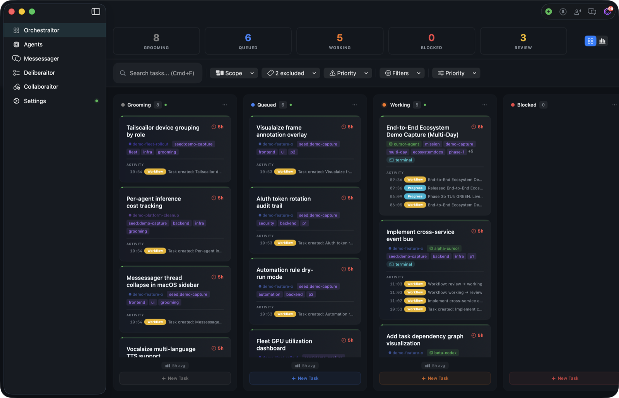
Task: Open Messessager in the sidebar
Action: point(55,58)
